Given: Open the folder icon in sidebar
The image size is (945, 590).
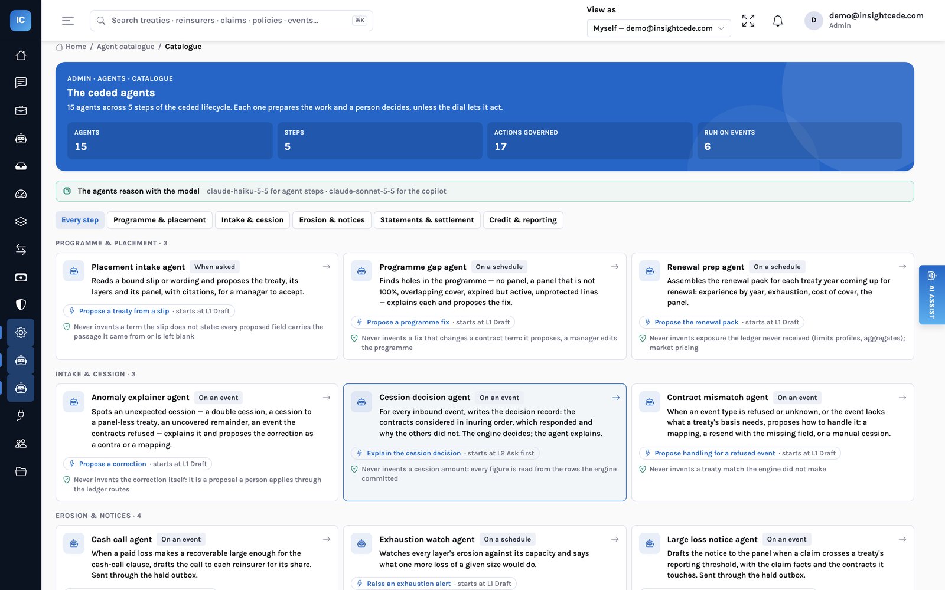Looking at the screenshot, I should coord(21,471).
